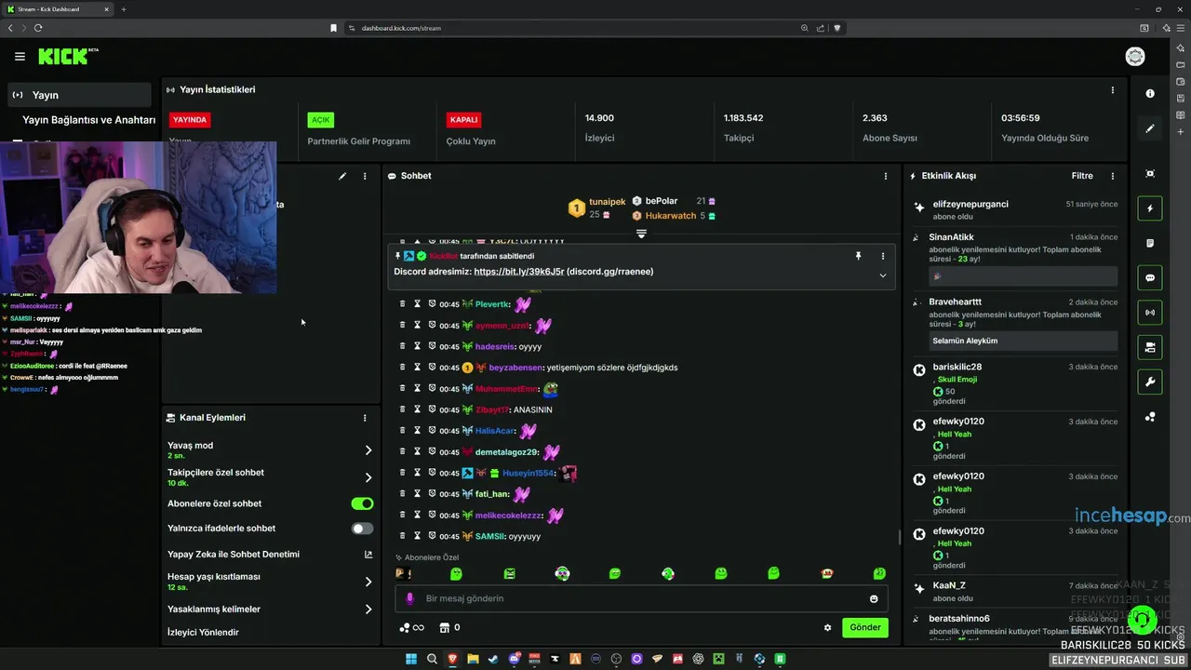Delete SAMSII's chat message
Viewport: 1191px width, 670px height.
pyautogui.click(x=402, y=536)
